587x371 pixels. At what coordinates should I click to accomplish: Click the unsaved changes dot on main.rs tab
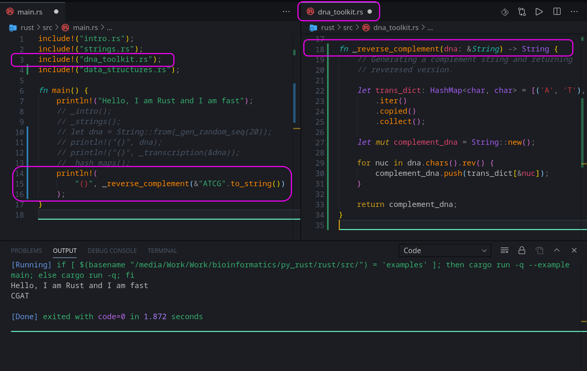tap(56, 11)
